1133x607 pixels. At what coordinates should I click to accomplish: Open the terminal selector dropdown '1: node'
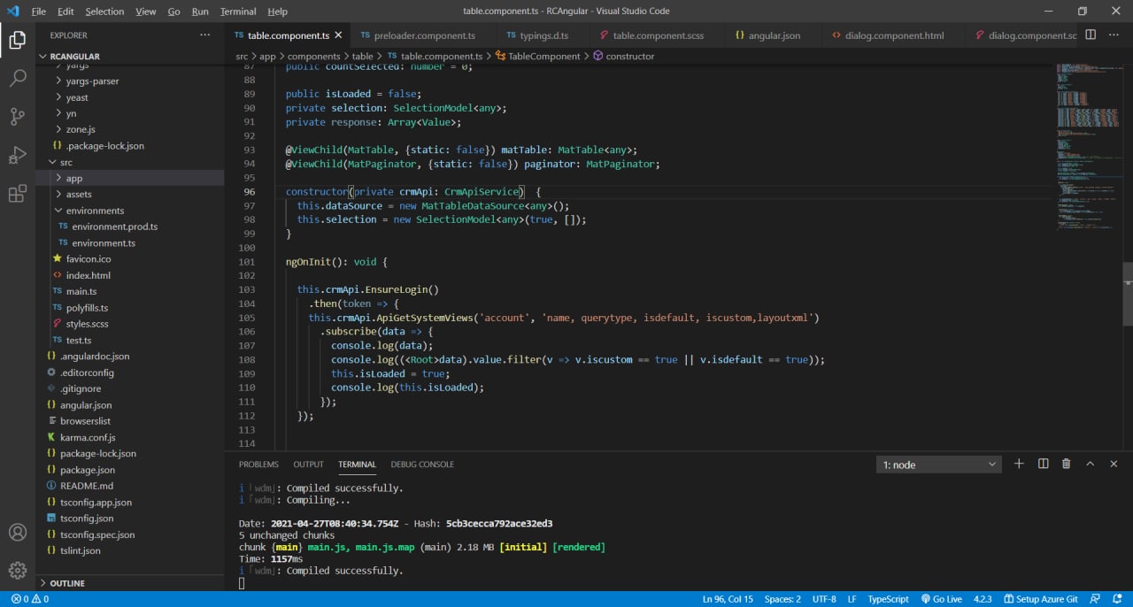tap(938, 465)
